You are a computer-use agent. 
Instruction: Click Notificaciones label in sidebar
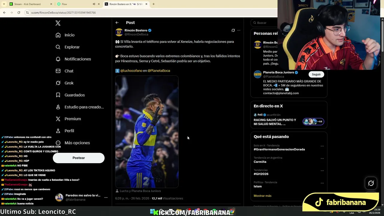click(78, 59)
